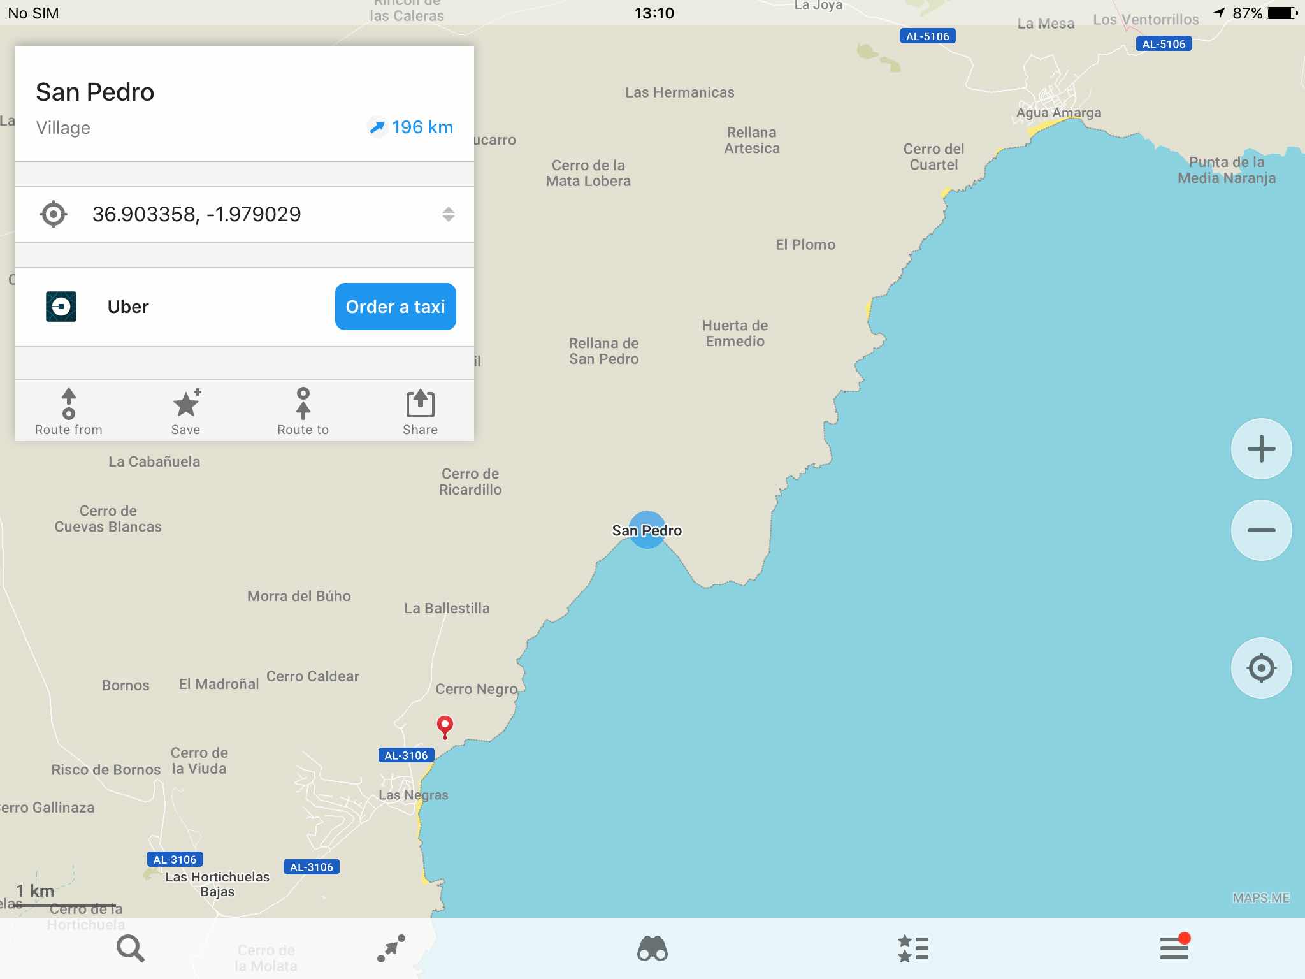The height and width of the screenshot is (979, 1305).
Task: Tap the Uber logo icon
Action: [x=61, y=307]
